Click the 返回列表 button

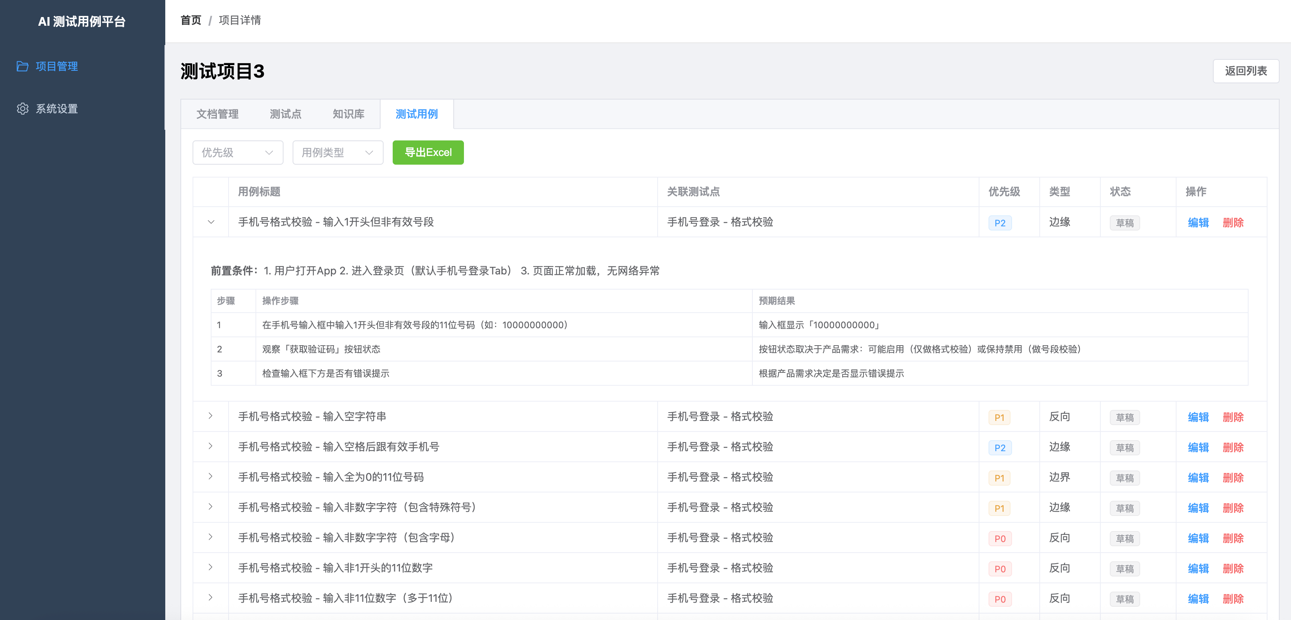1246,71
